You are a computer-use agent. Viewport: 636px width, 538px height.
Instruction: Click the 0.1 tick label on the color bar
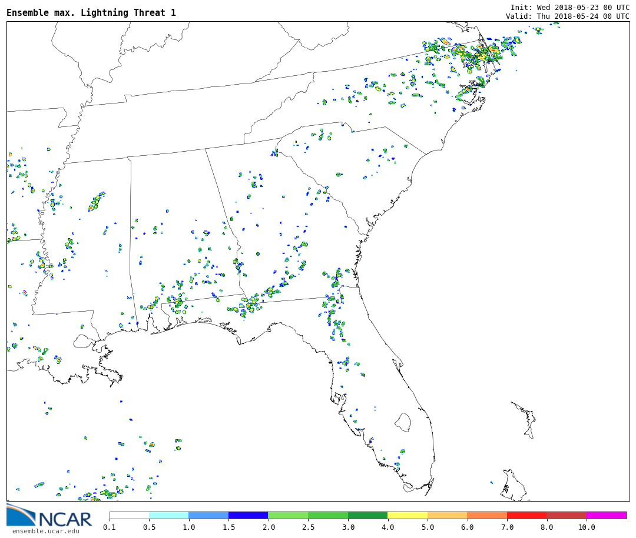(x=110, y=527)
